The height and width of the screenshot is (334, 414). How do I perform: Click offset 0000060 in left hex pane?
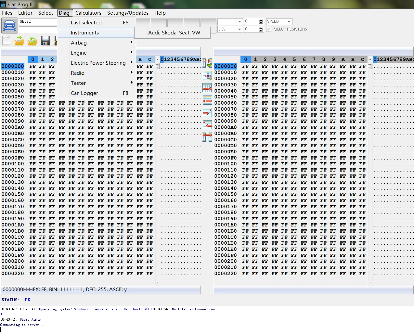tap(13, 103)
